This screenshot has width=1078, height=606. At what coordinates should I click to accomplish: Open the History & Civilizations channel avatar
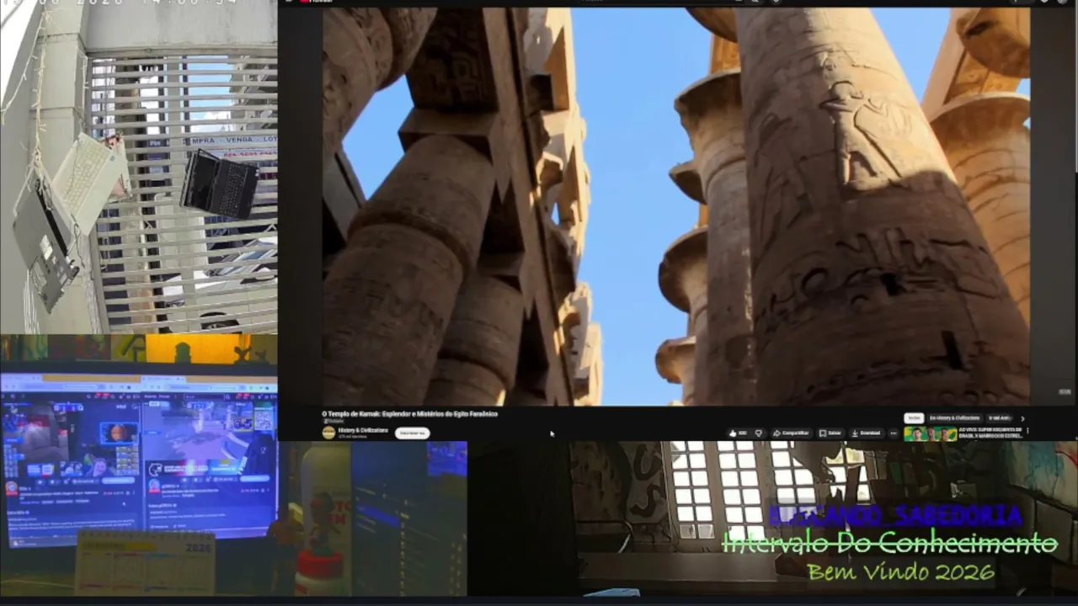coord(328,433)
